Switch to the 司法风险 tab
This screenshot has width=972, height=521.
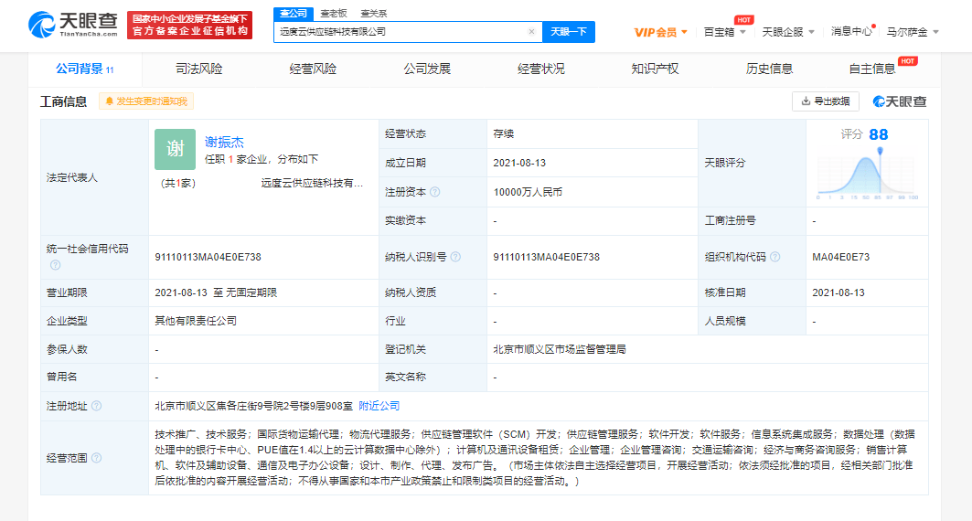pos(198,69)
